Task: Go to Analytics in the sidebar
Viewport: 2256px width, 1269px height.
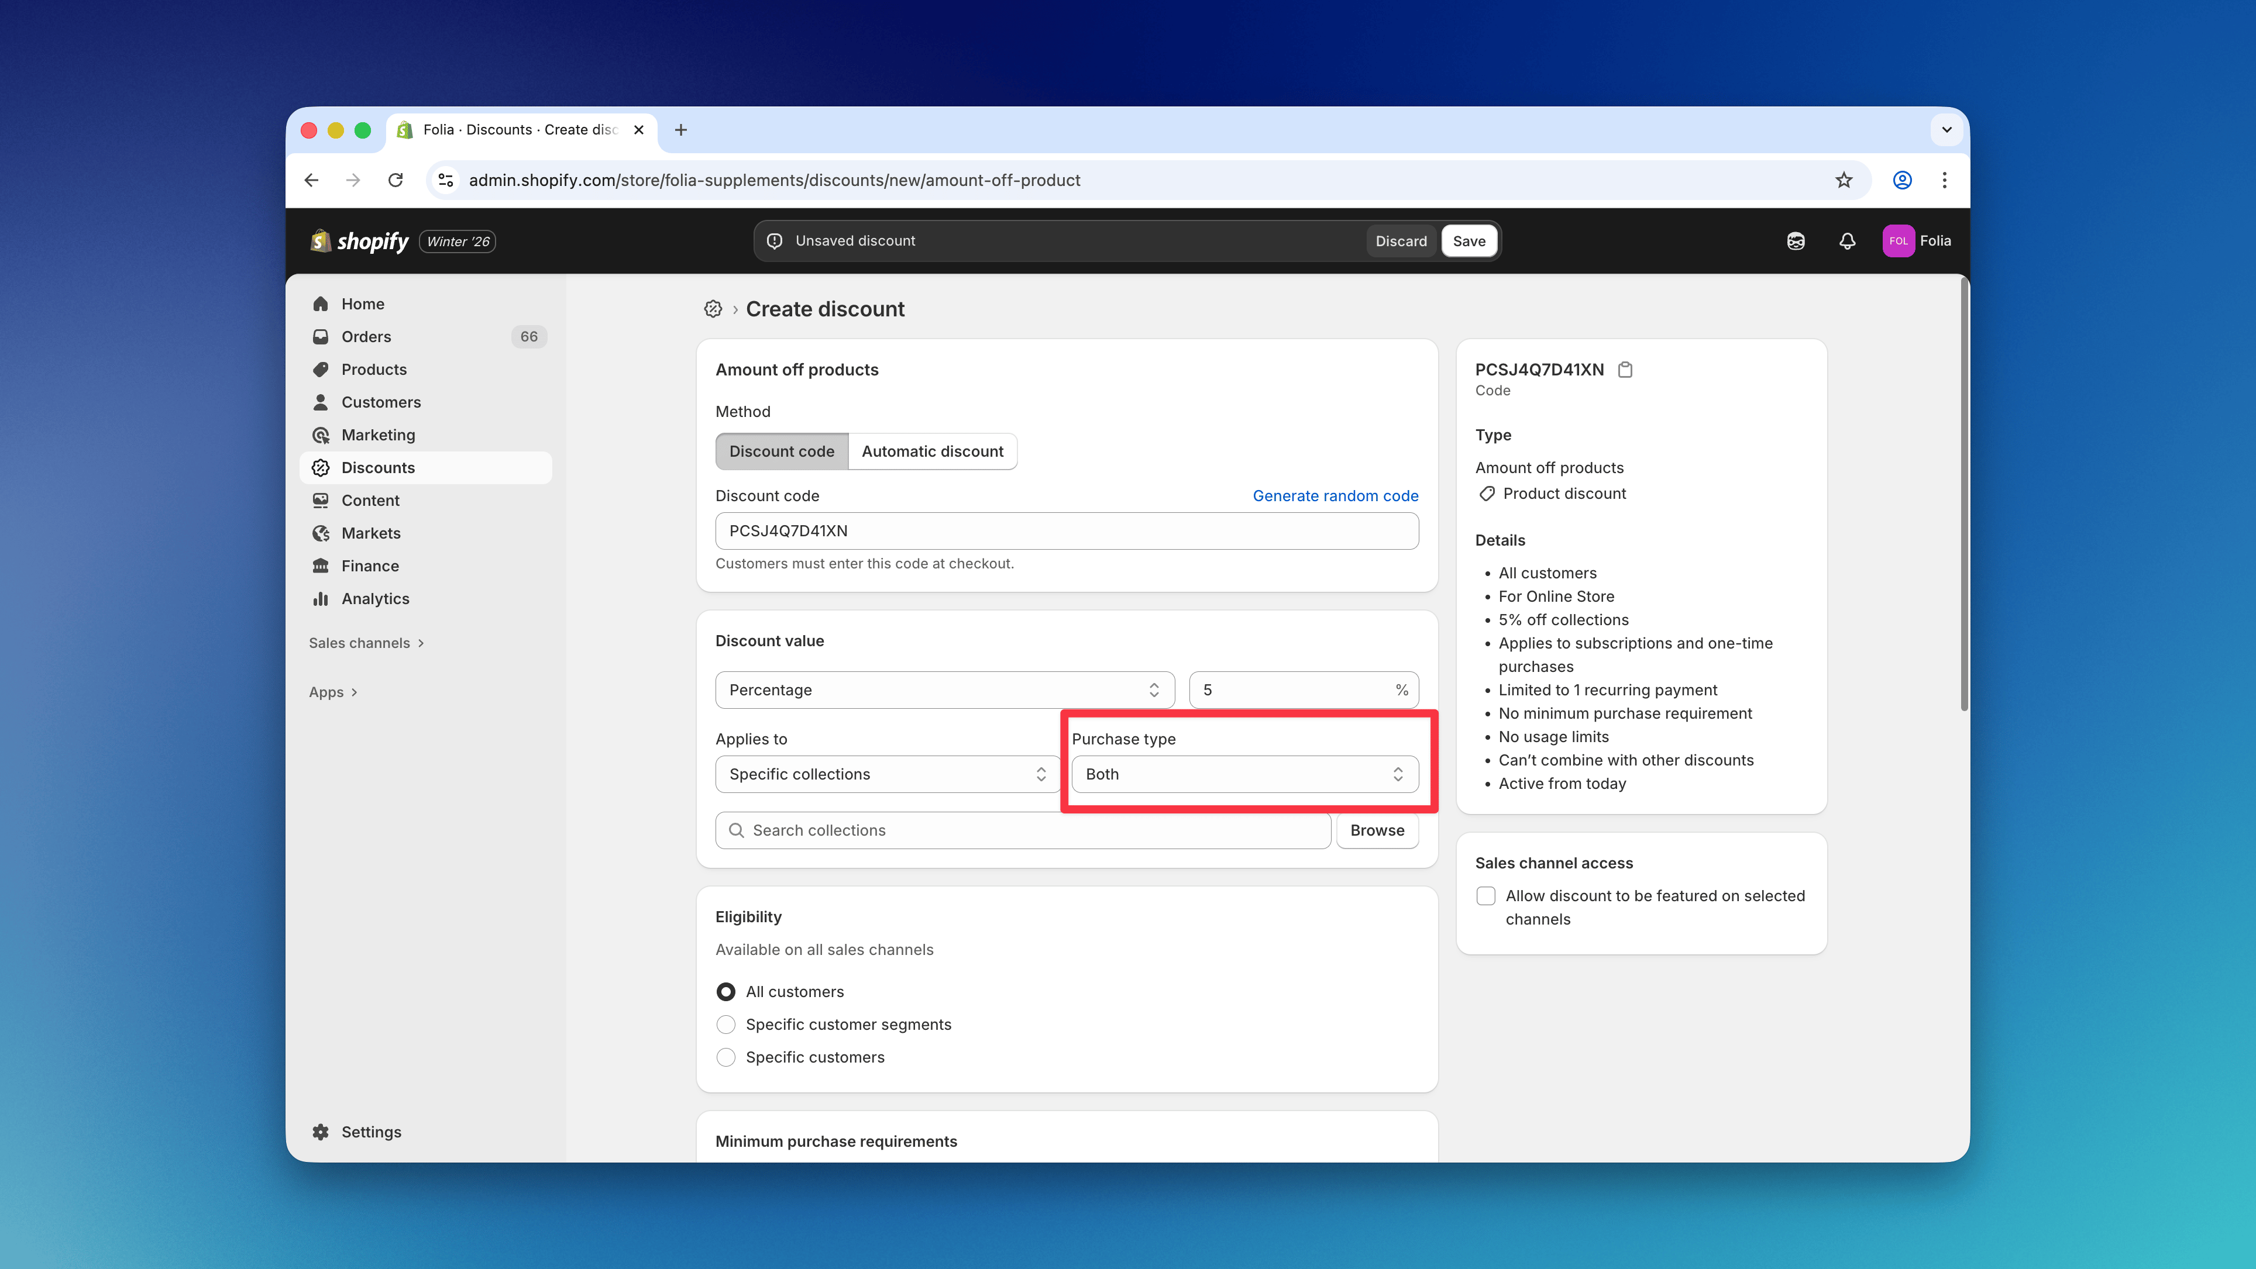Action: coord(425,599)
